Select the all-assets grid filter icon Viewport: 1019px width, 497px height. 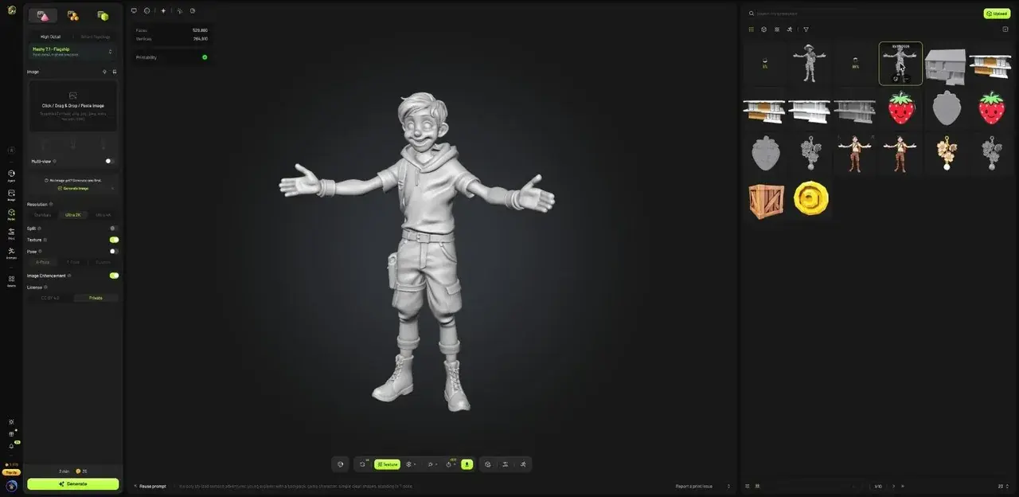(x=751, y=29)
